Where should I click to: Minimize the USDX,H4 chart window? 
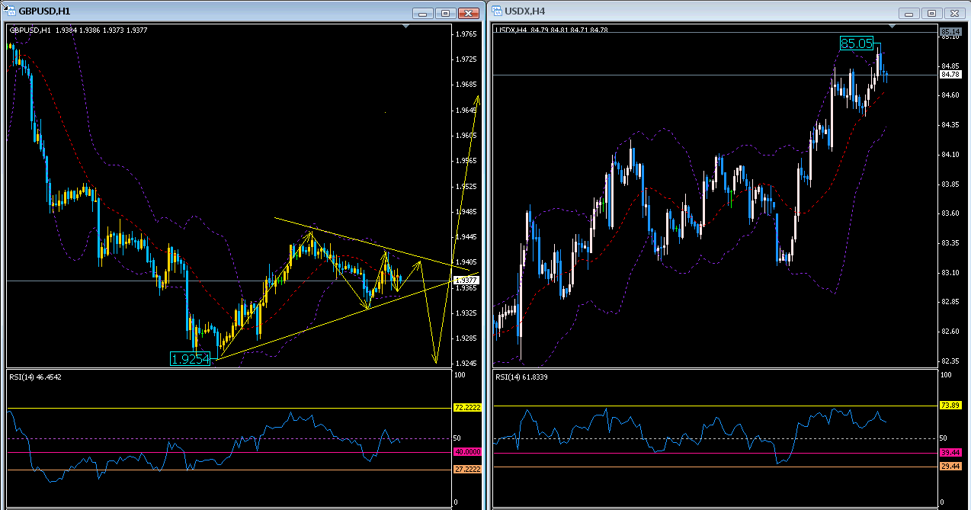[x=909, y=13]
